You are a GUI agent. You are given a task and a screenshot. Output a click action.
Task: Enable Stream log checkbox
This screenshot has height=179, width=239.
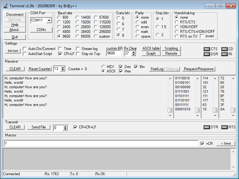(78, 49)
